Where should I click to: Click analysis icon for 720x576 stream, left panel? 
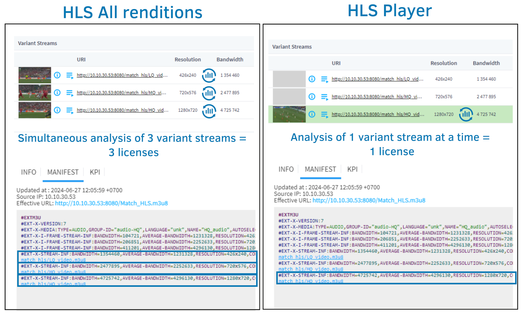point(209,93)
